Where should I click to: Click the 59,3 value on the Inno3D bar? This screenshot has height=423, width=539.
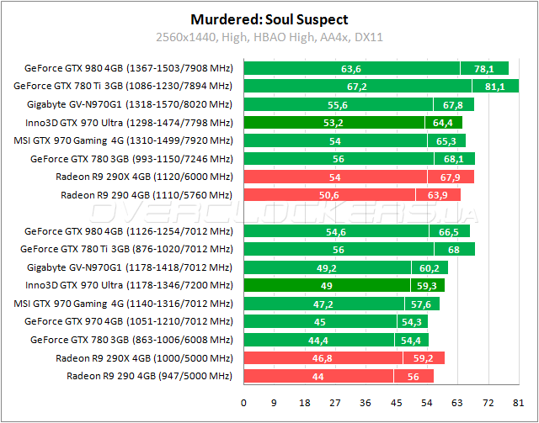[x=427, y=286]
